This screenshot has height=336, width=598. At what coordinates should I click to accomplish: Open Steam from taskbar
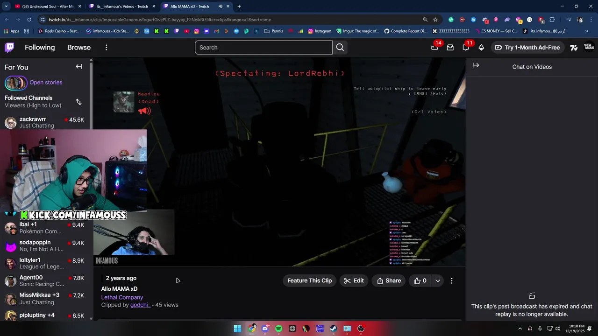[333, 329]
